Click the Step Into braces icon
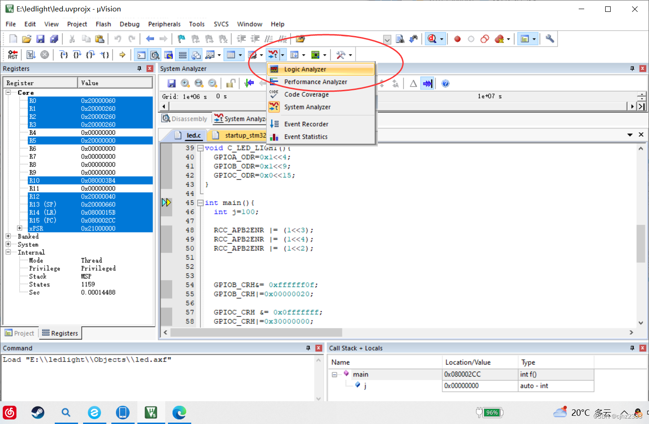649x424 pixels. (x=64, y=55)
